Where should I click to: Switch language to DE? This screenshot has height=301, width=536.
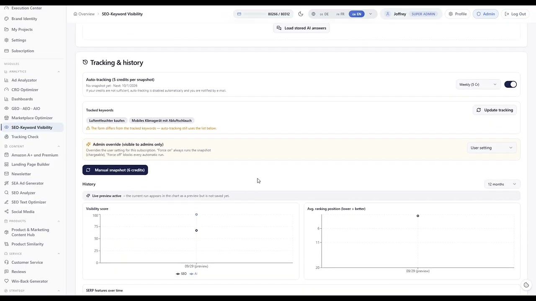coord(324,14)
